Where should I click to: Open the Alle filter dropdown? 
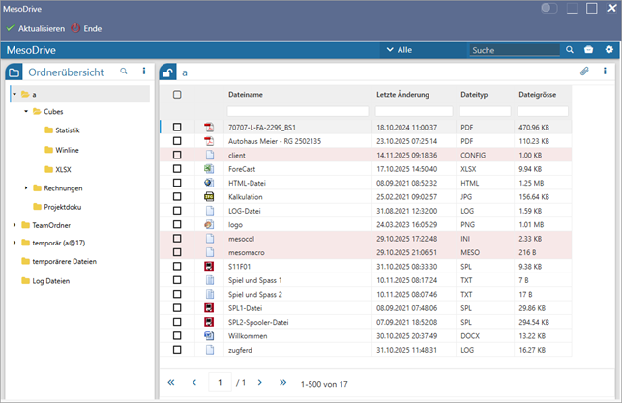pos(399,49)
